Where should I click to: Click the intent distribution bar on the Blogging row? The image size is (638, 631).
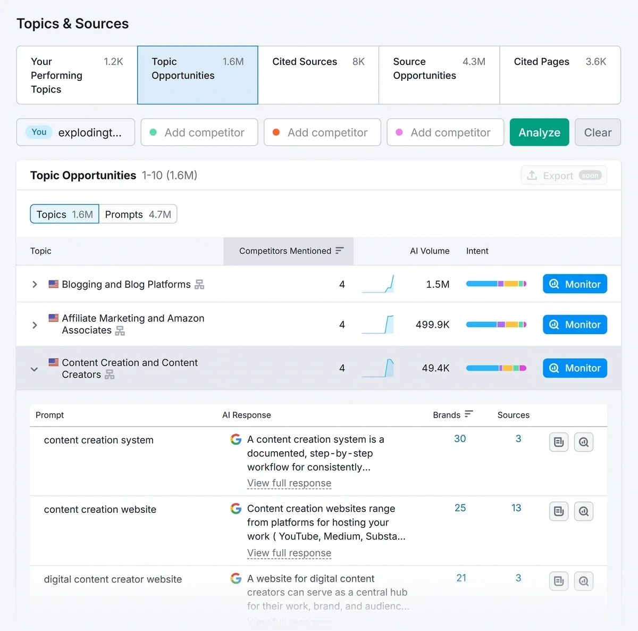tap(496, 284)
